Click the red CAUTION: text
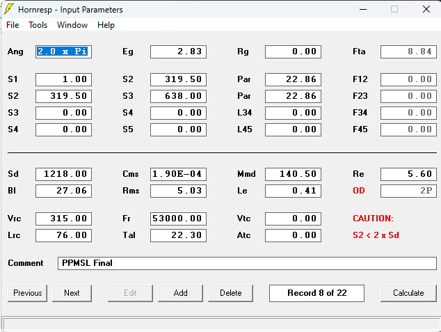Screen dimensions: 441x332 point(374,219)
